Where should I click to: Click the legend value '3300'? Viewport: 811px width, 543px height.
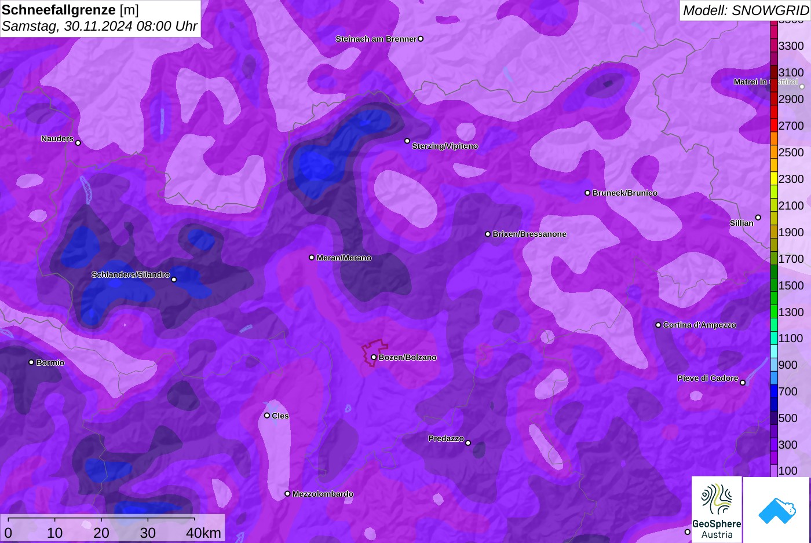(791, 46)
